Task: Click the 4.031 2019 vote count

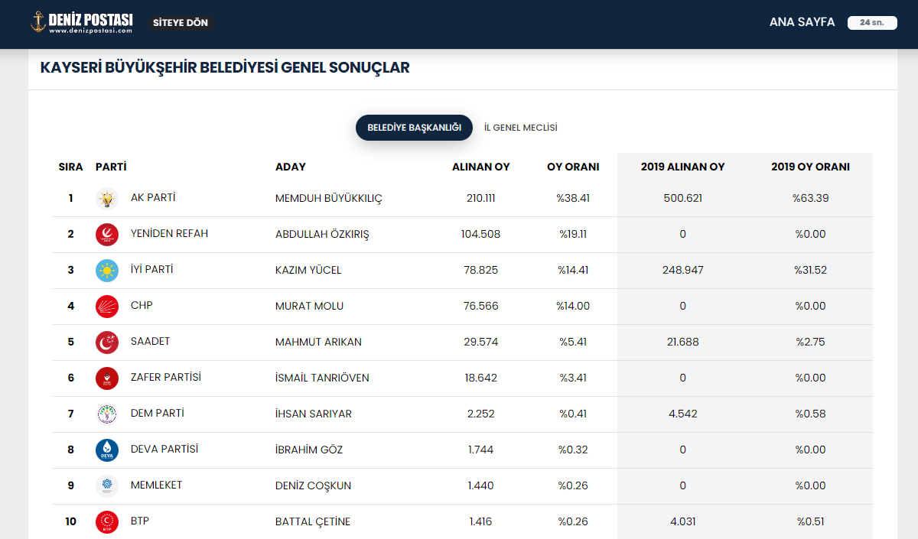Action: (683, 521)
